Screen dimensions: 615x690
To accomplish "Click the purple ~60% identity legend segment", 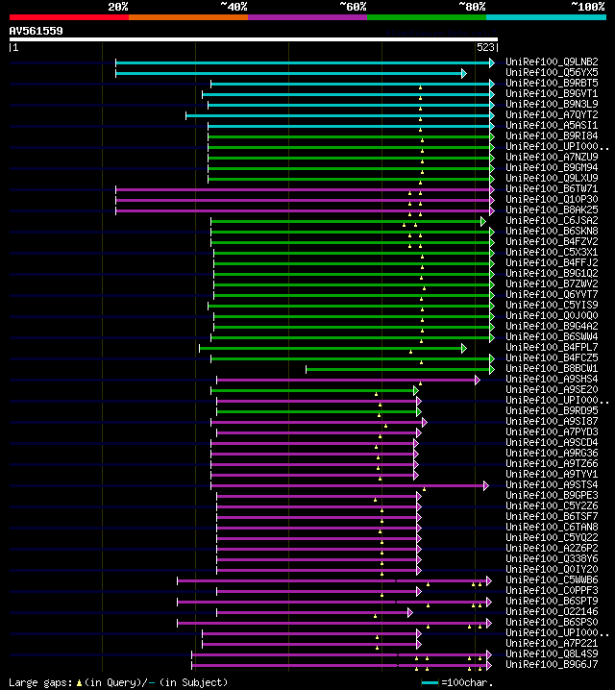I will point(307,17).
